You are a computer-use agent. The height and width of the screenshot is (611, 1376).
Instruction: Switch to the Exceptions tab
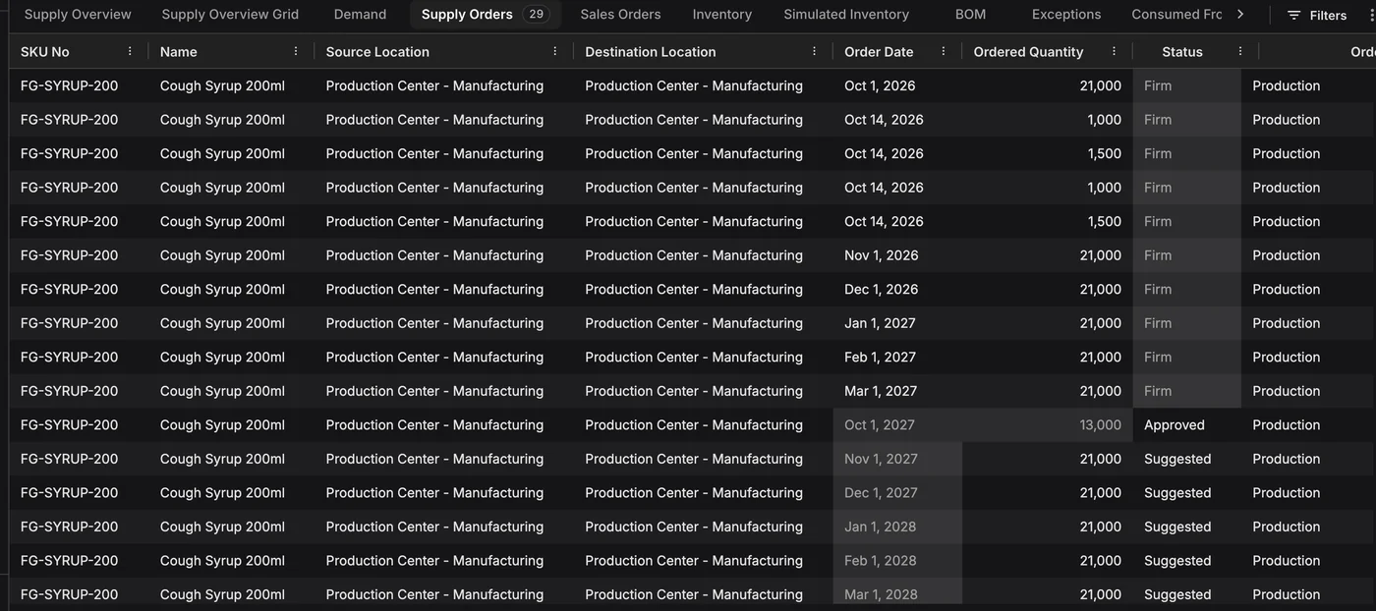click(x=1066, y=14)
